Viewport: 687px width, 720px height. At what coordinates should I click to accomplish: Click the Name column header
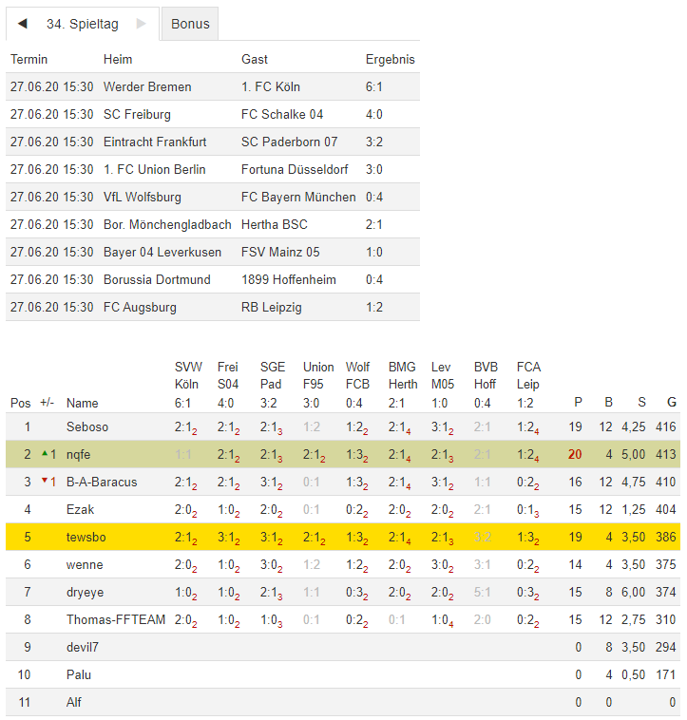click(x=82, y=403)
